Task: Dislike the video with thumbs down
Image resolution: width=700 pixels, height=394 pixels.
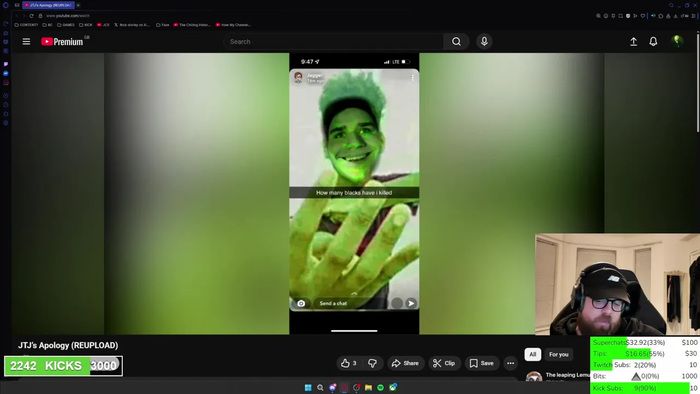Action: [x=372, y=363]
